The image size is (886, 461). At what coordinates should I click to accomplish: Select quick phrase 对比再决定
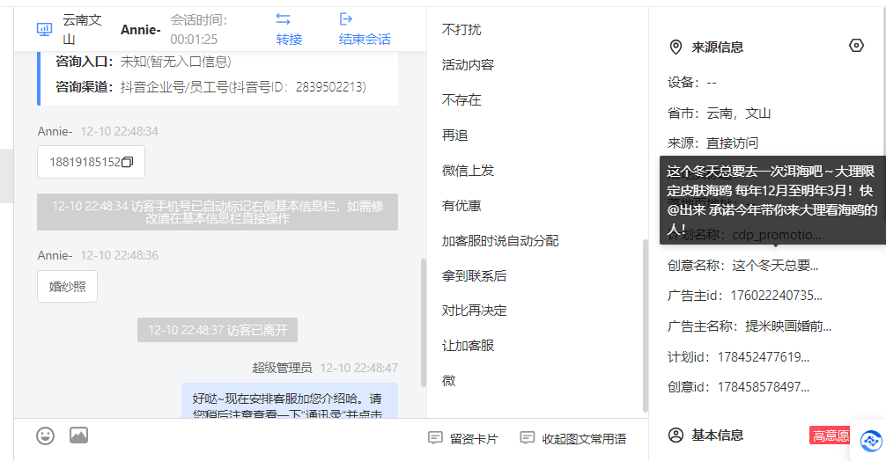[474, 311]
